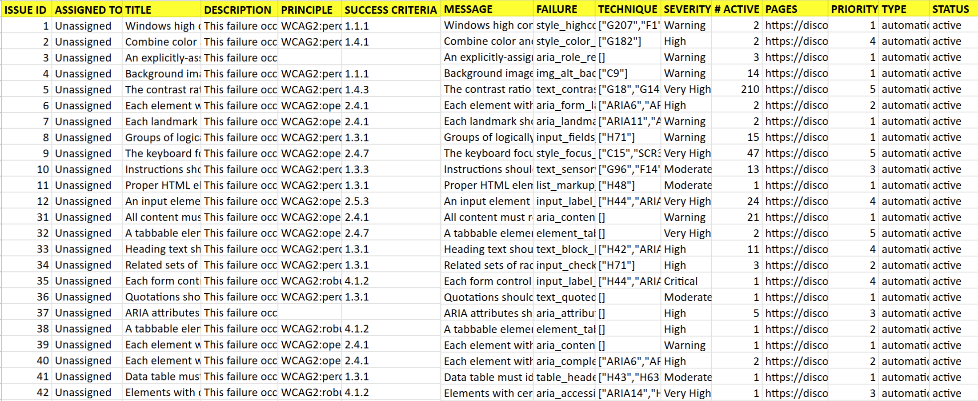Click title cell 'Groups of logic'
The width and height of the screenshot is (978, 401).
[x=161, y=138]
